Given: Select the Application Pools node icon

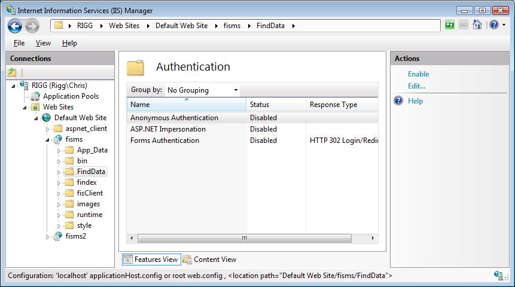Looking at the screenshot, I should [35, 96].
